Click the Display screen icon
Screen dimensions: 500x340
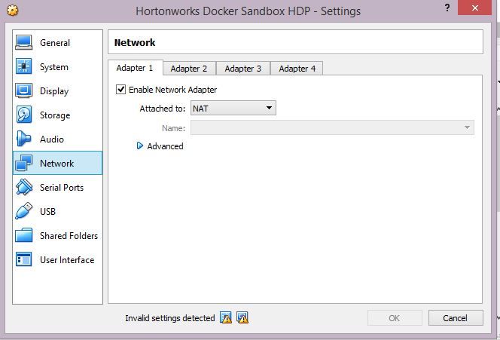pos(23,90)
